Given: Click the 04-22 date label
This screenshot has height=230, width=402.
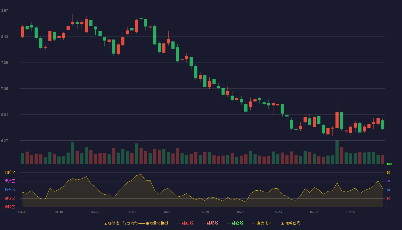Looking at the screenshot, I should tap(95, 212).
